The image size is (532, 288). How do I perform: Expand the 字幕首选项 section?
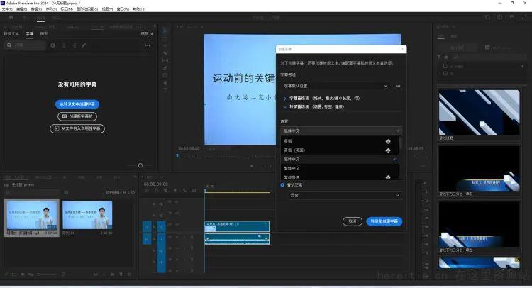coord(284,99)
